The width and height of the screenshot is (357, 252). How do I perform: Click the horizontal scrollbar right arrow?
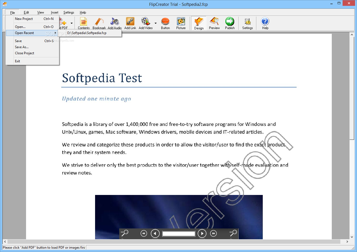click(x=347, y=242)
